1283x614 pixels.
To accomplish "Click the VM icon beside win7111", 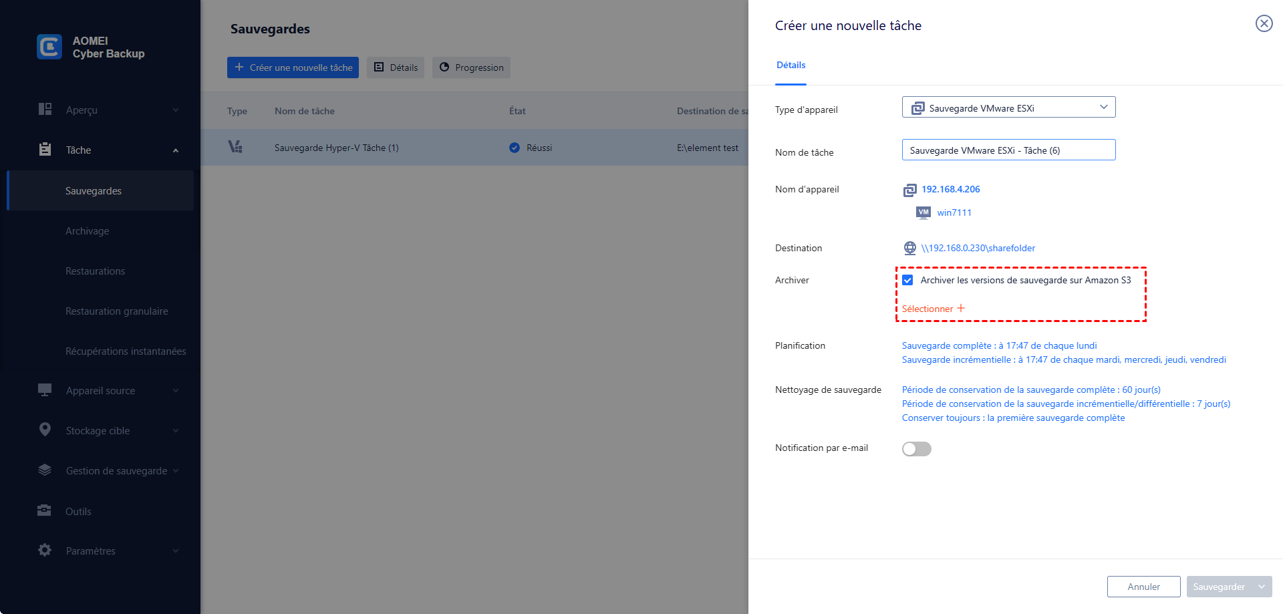I will tap(923, 212).
